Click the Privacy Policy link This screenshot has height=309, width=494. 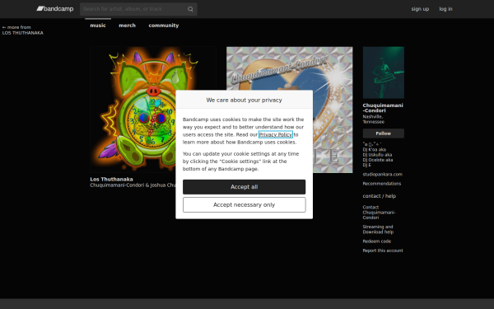pos(276,134)
